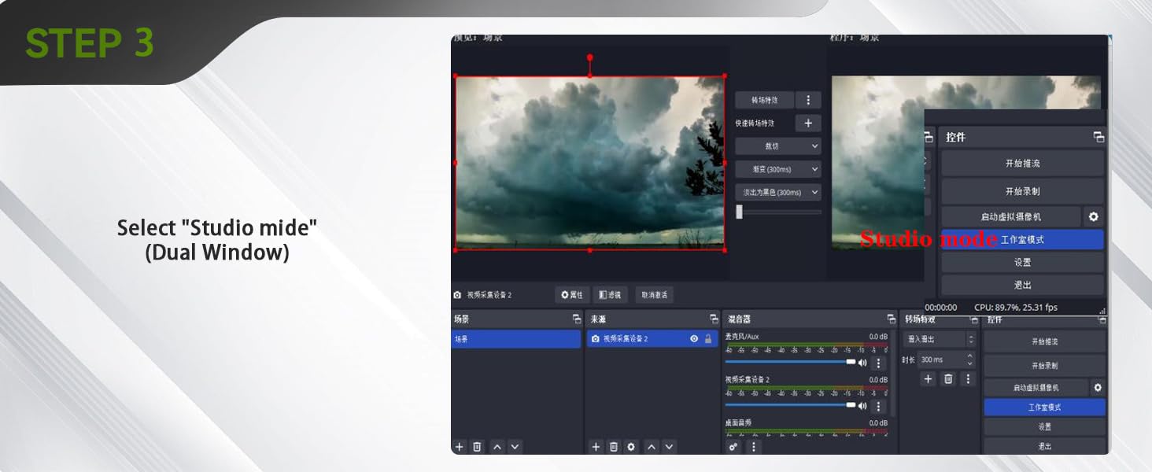Toggle visibility eye of 视频采集设备 2 source
1152x472 pixels.
694,338
